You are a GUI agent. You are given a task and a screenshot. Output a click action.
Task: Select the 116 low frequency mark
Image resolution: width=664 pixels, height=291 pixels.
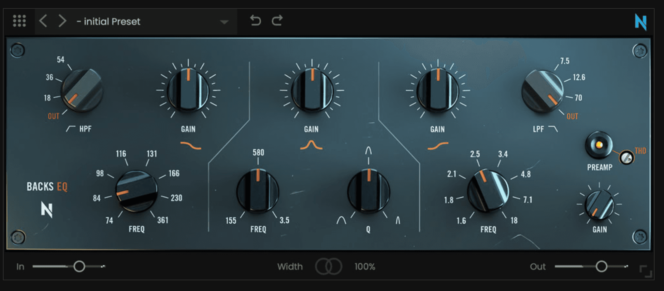point(121,154)
